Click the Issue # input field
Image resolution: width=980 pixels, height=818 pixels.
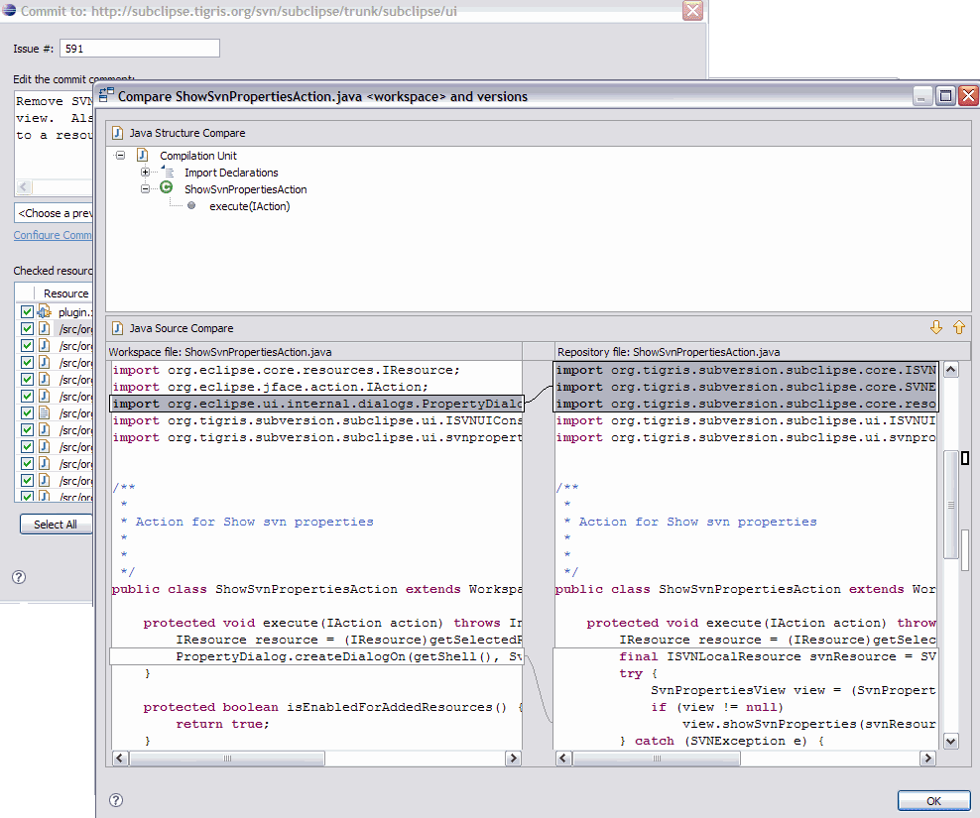pos(140,49)
